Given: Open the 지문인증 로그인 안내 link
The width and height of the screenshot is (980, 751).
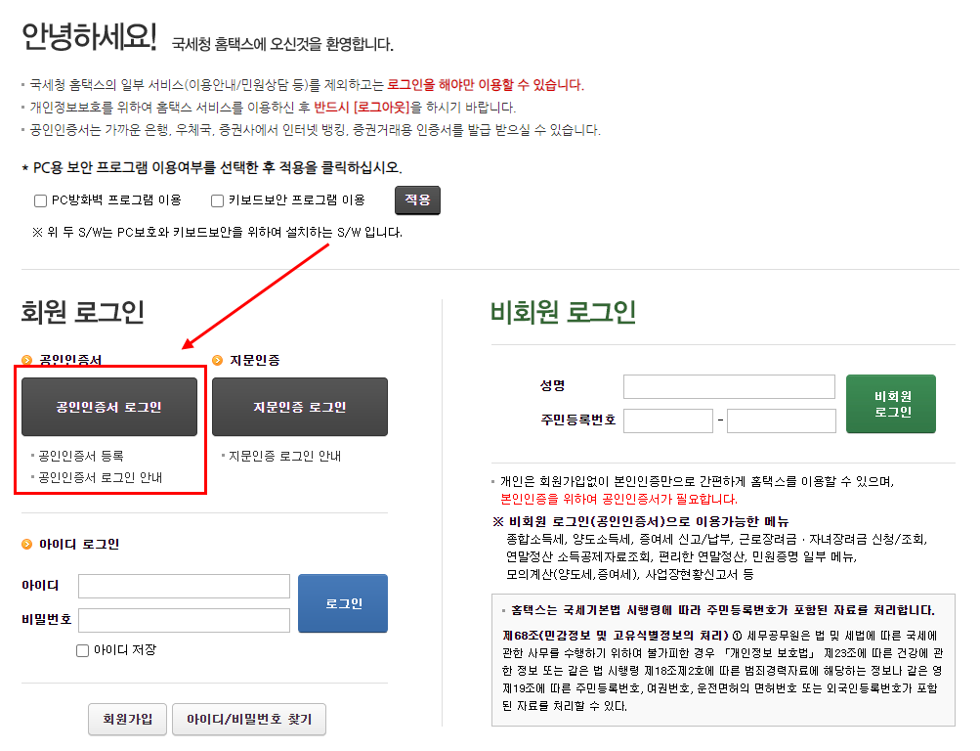Looking at the screenshot, I should pyautogui.click(x=284, y=456).
